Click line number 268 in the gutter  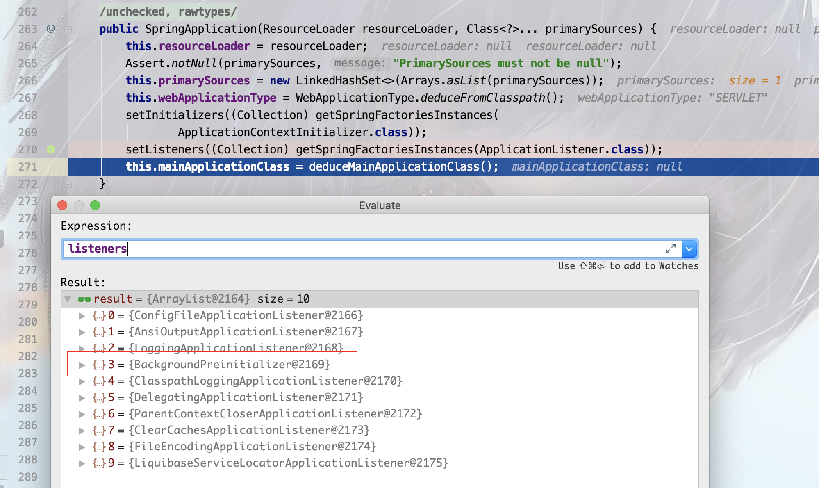(x=27, y=115)
